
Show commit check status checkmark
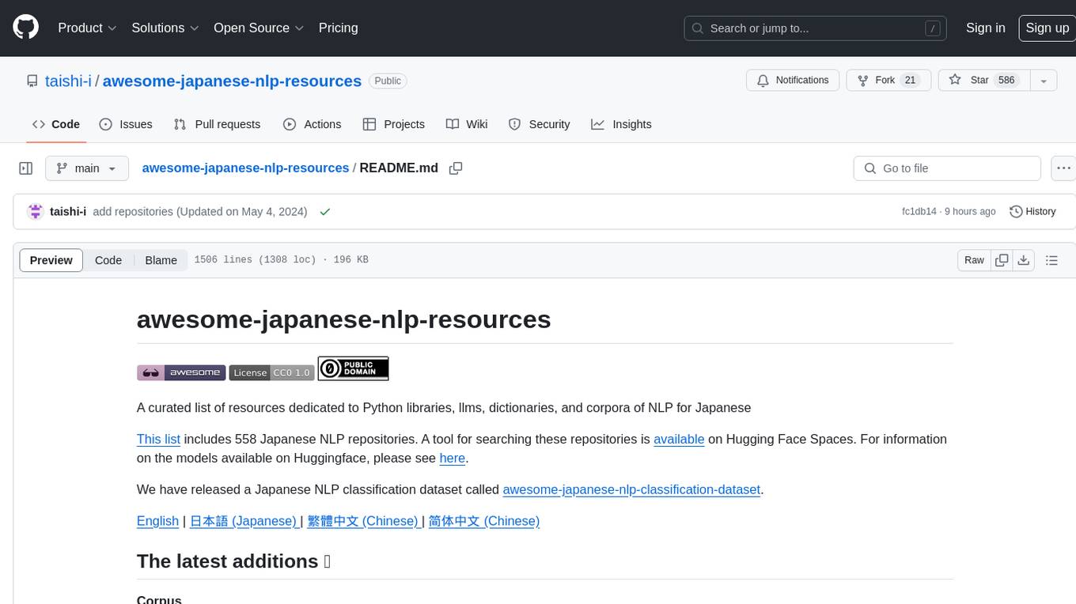point(324,212)
